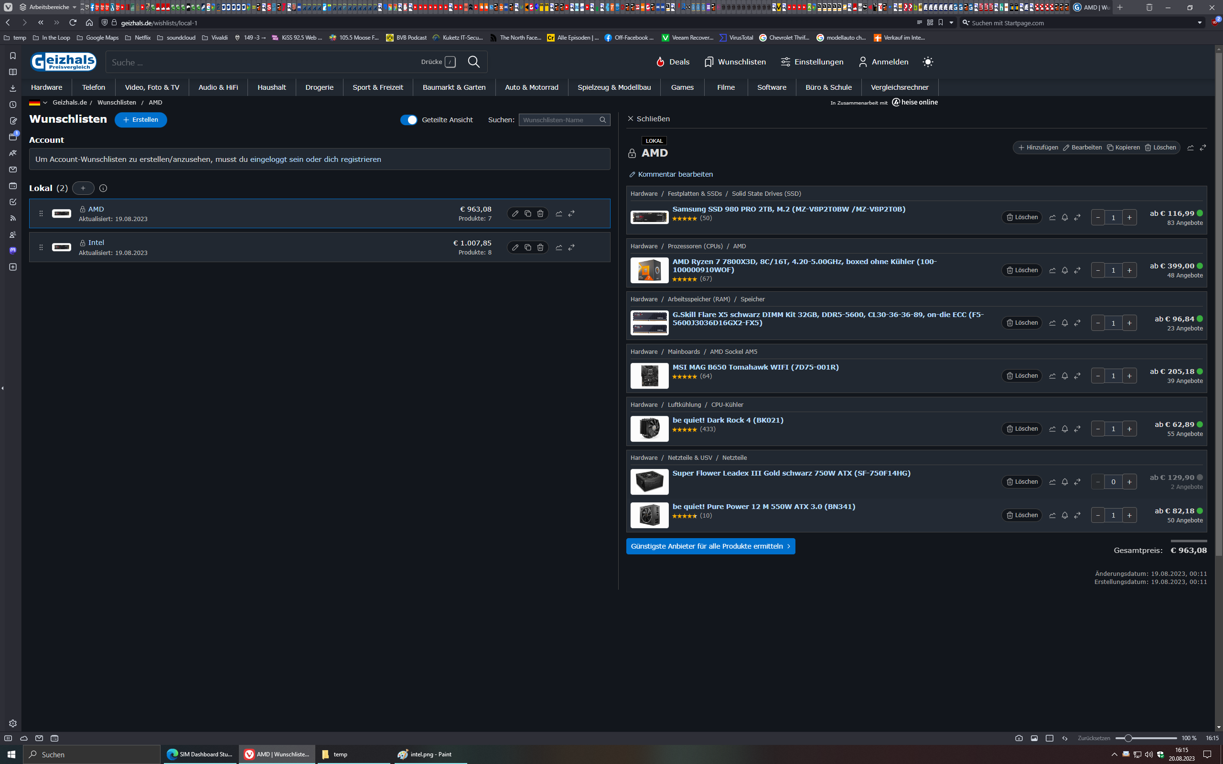1223x764 pixels.
Task: Adjust browser zoom slider in status bar
Action: (x=1127, y=738)
